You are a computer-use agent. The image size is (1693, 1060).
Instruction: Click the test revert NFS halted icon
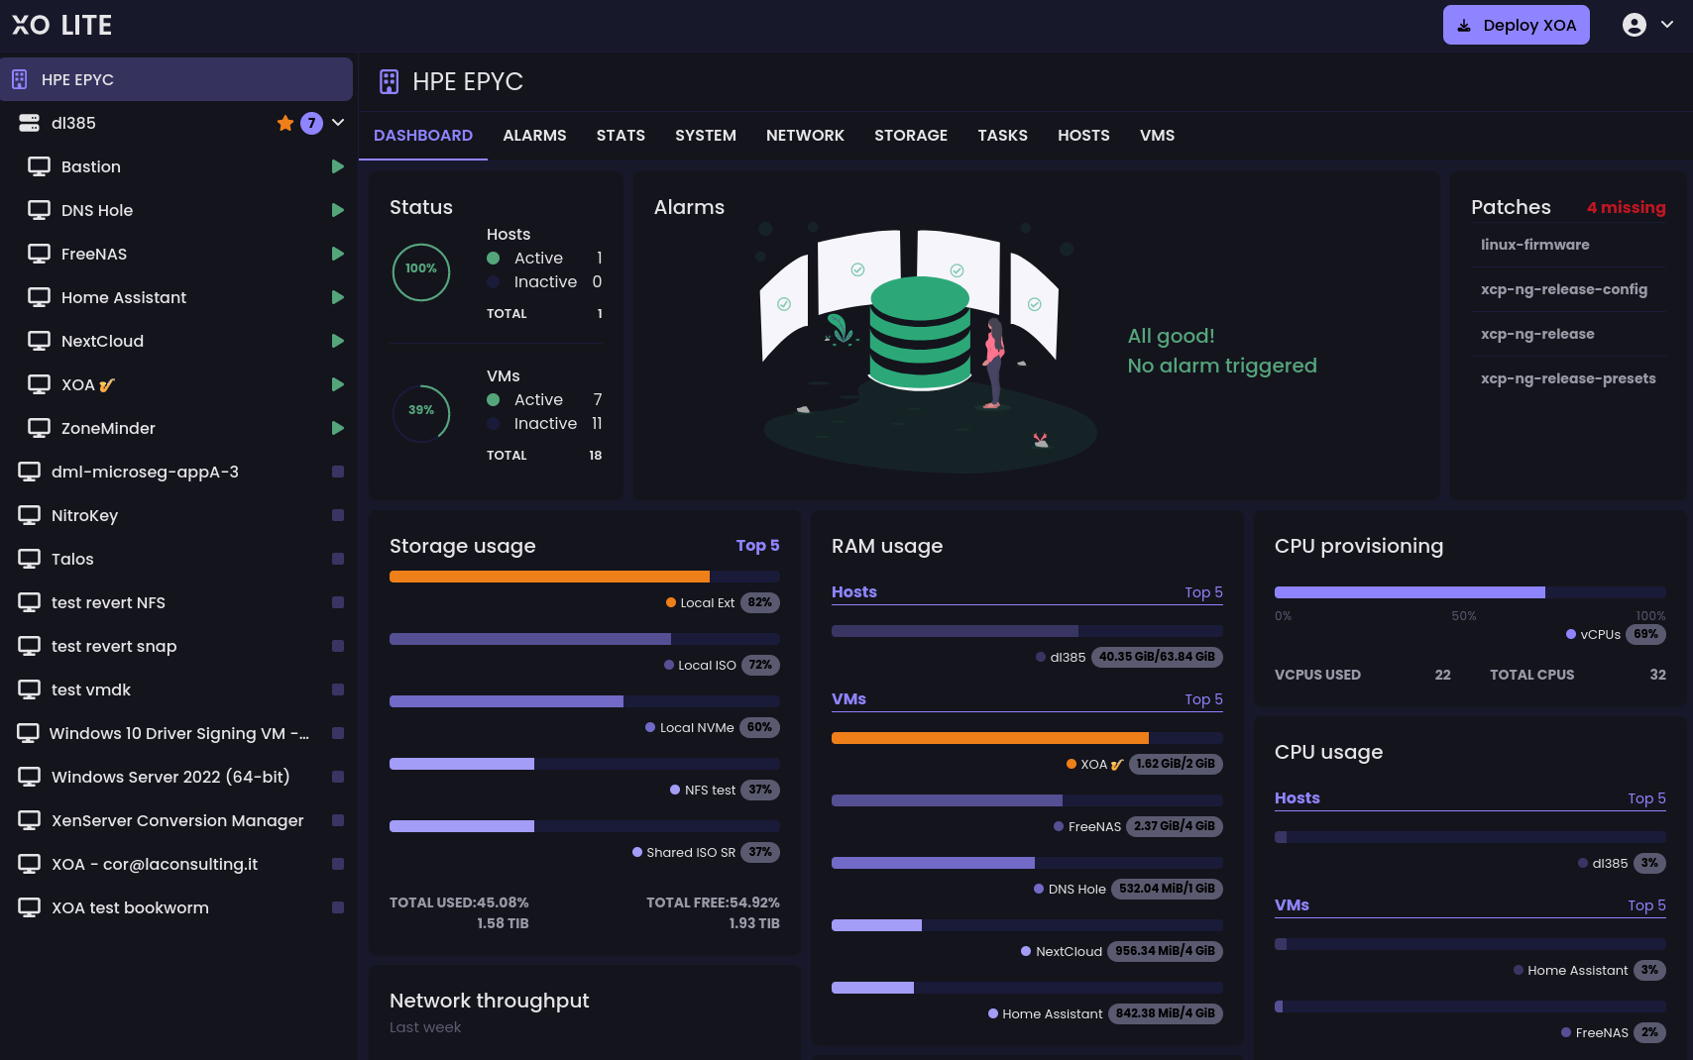338,602
